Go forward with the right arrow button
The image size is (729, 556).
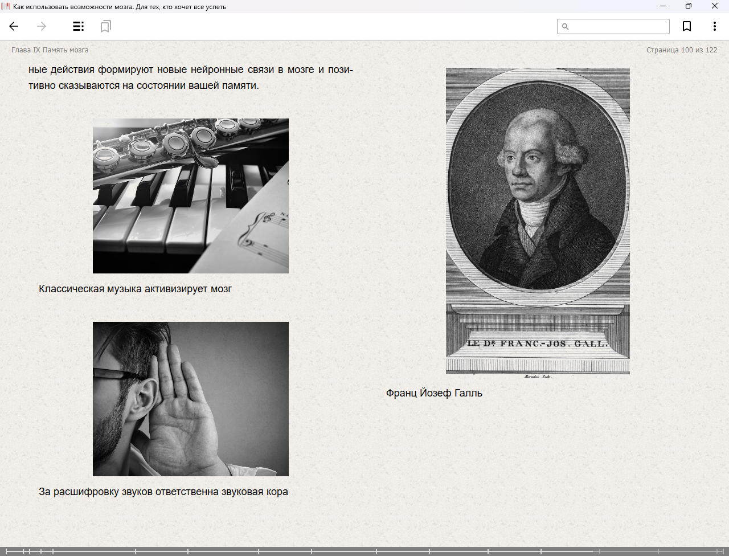42,26
